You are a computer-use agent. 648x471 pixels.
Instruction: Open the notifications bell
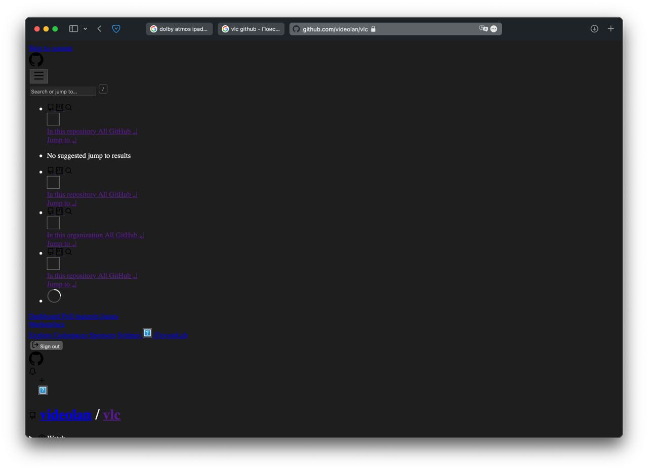pyautogui.click(x=32, y=371)
